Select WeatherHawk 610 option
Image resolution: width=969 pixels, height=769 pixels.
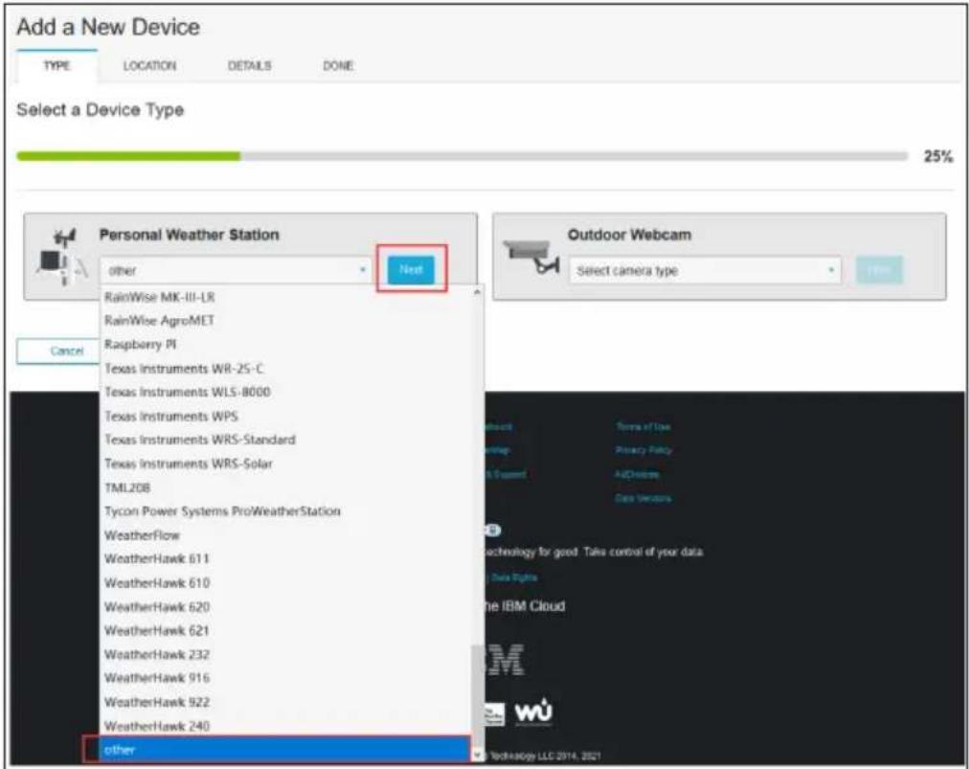point(286,583)
